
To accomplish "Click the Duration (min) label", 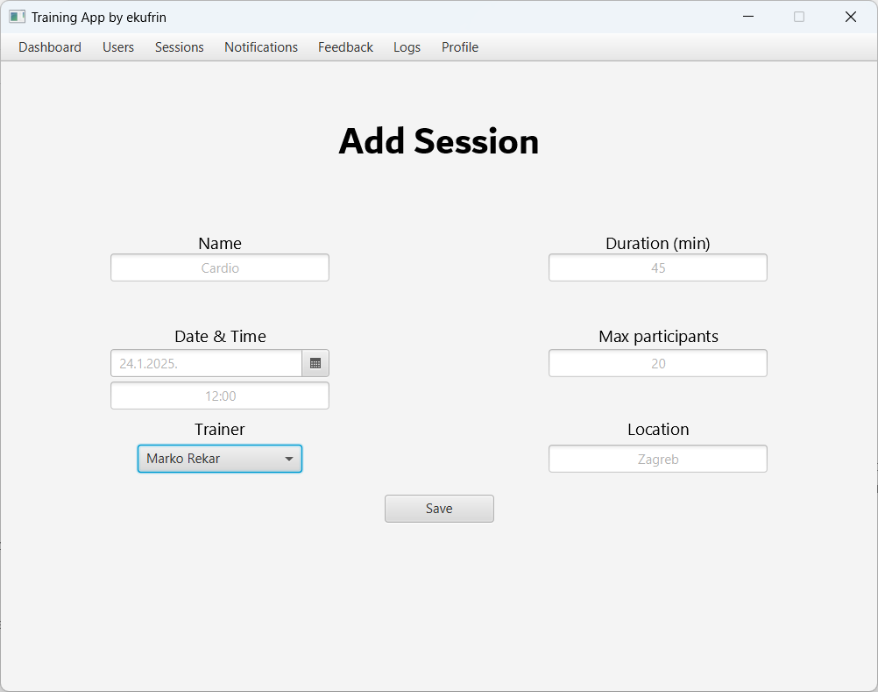I will (x=658, y=243).
